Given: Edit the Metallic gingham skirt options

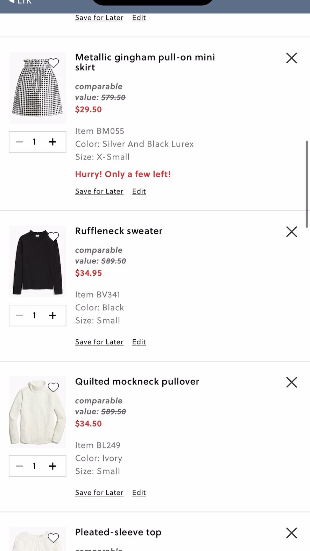Looking at the screenshot, I should [x=139, y=191].
